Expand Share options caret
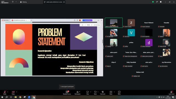The width and height of the screenshot is (176, 99). tap(114, 92)
